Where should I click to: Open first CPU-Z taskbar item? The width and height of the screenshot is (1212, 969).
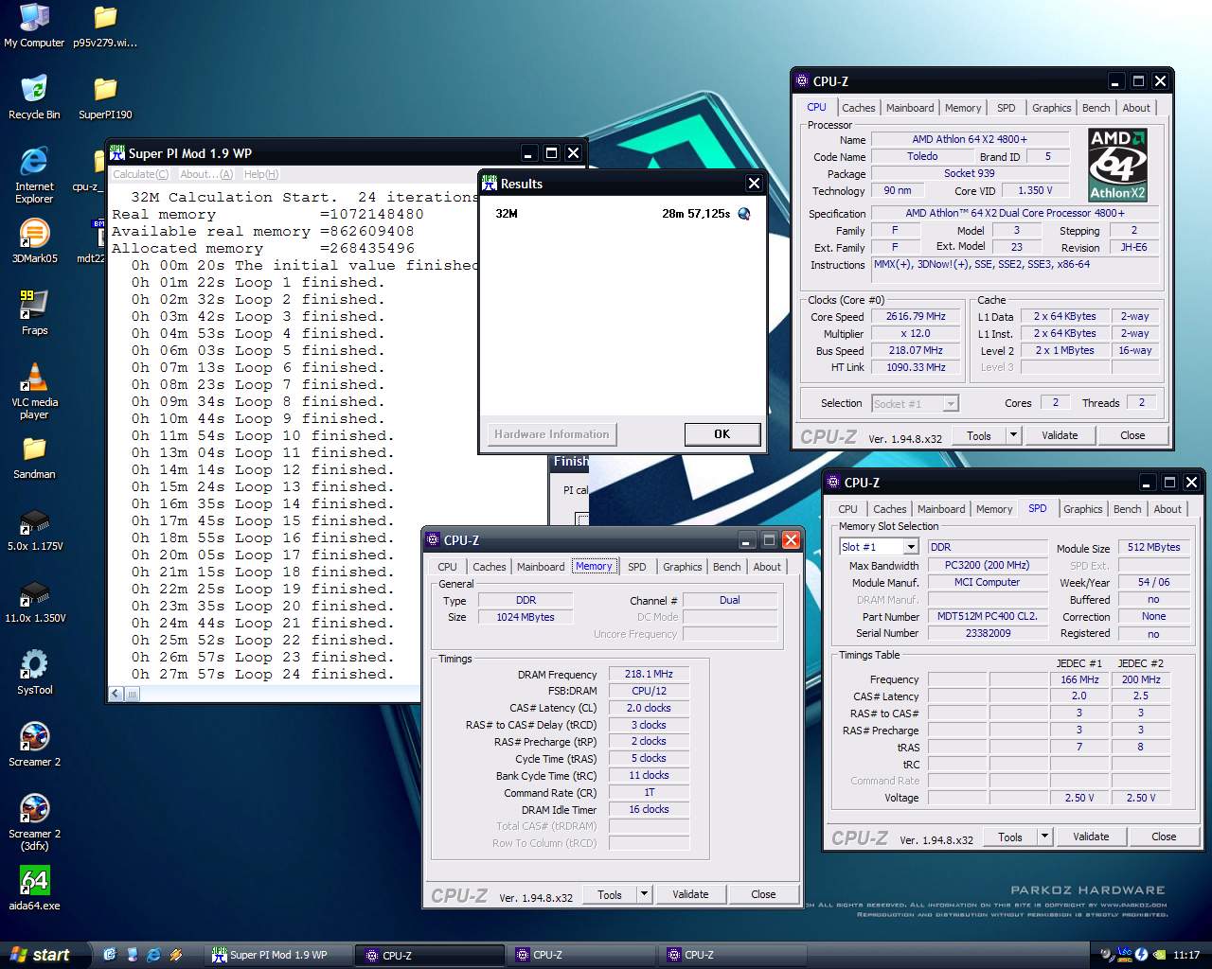click(431, 955)
